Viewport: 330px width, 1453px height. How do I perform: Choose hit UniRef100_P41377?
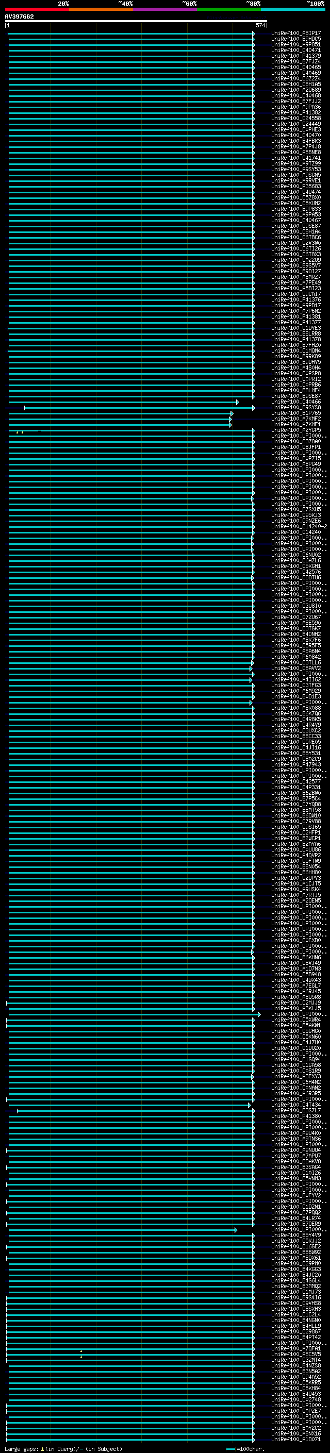(296, 323)
